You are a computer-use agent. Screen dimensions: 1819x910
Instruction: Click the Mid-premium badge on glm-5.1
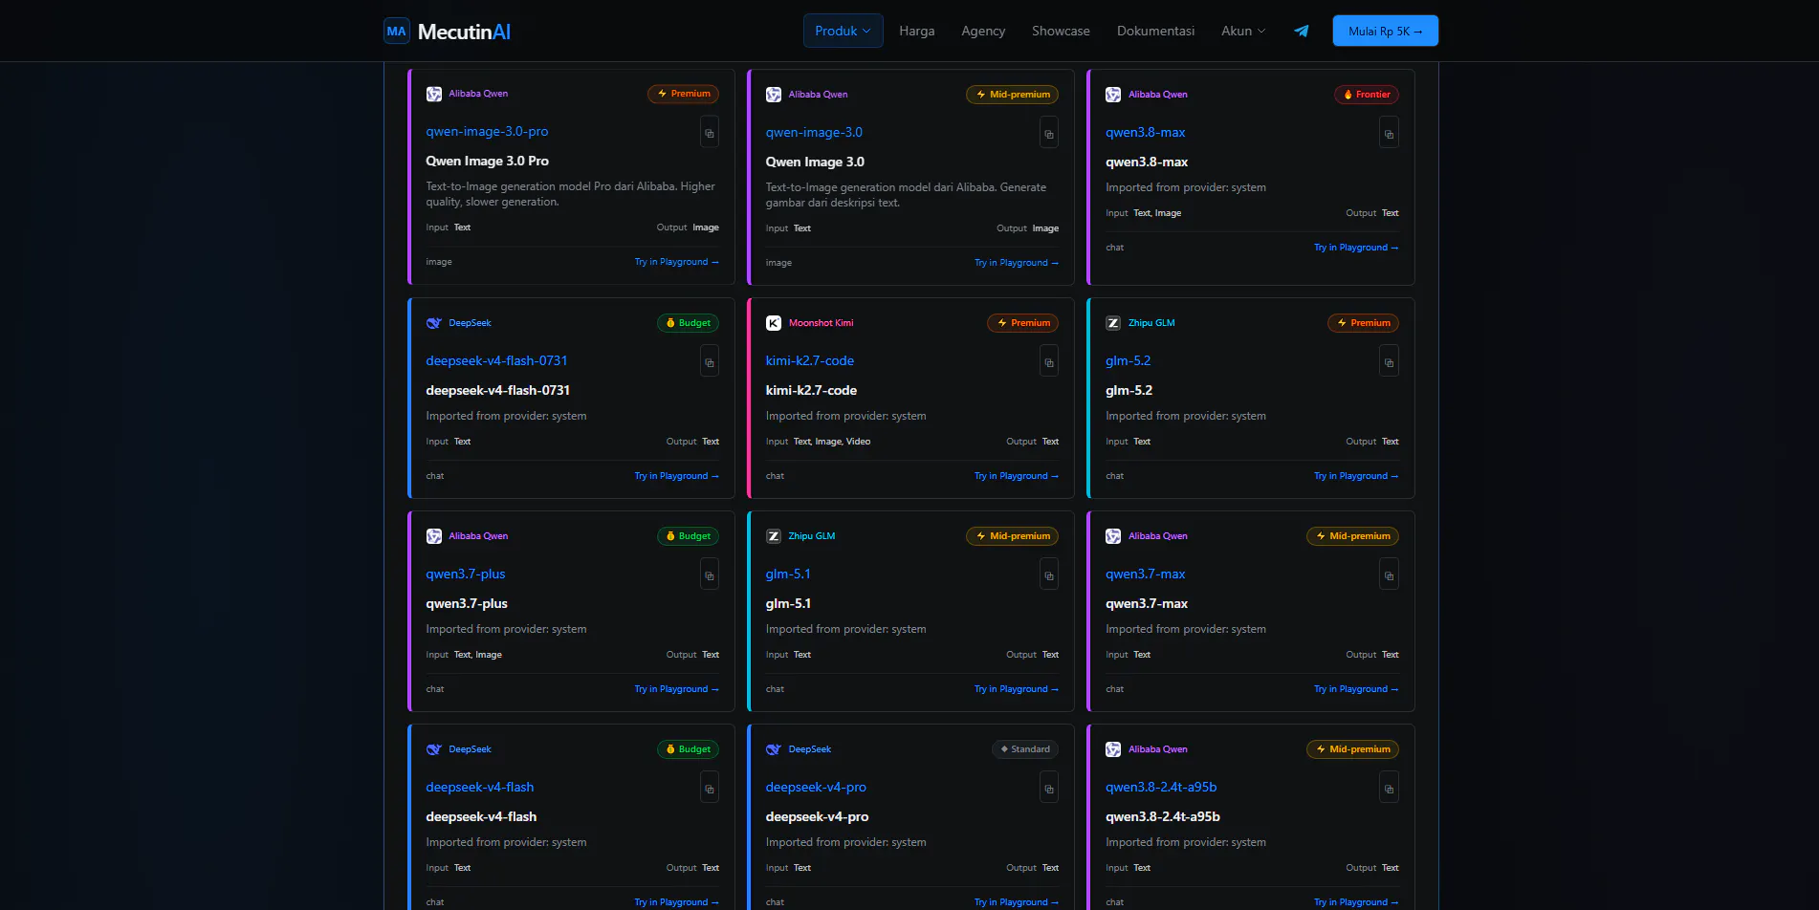tap(1013, 536)
